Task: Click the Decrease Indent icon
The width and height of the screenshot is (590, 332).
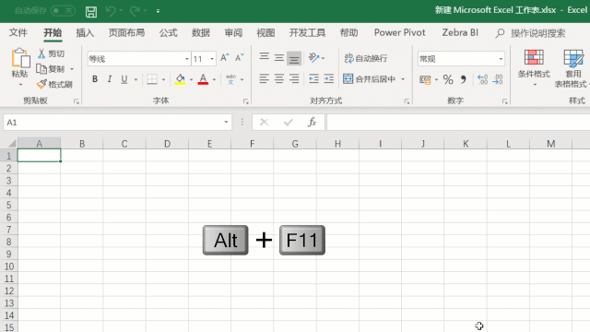Action: (x=313, y=79)
